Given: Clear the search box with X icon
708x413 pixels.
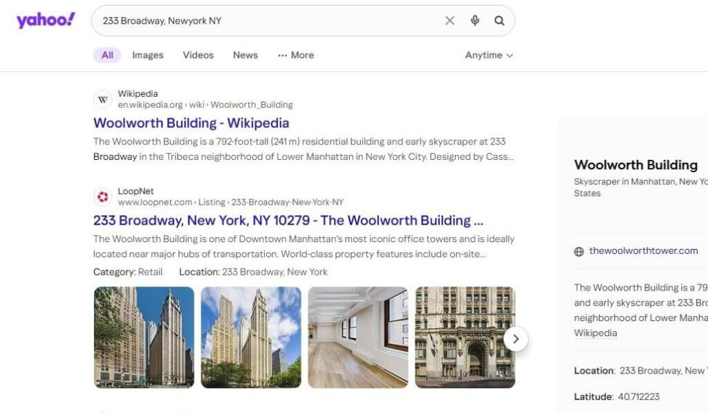Looking at the screenshot, I should click(x=449, y=20).
